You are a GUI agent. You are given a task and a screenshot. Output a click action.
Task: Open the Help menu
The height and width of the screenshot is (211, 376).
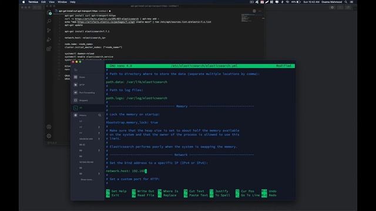tap(73, 2)
